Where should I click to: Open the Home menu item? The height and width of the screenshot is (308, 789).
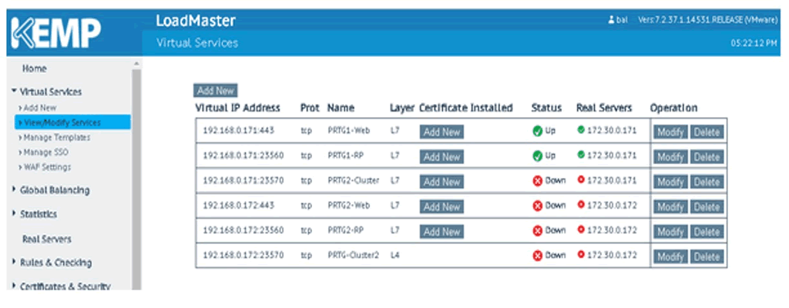(x=35, y=69)
